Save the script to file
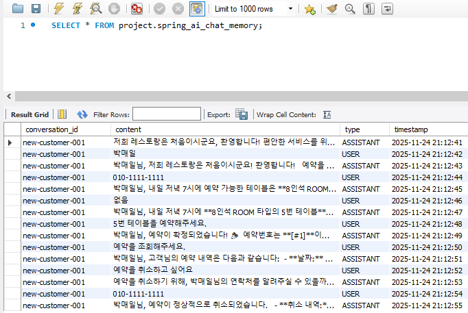The width and height of the screenshot is (468, 313). (36, 9)
